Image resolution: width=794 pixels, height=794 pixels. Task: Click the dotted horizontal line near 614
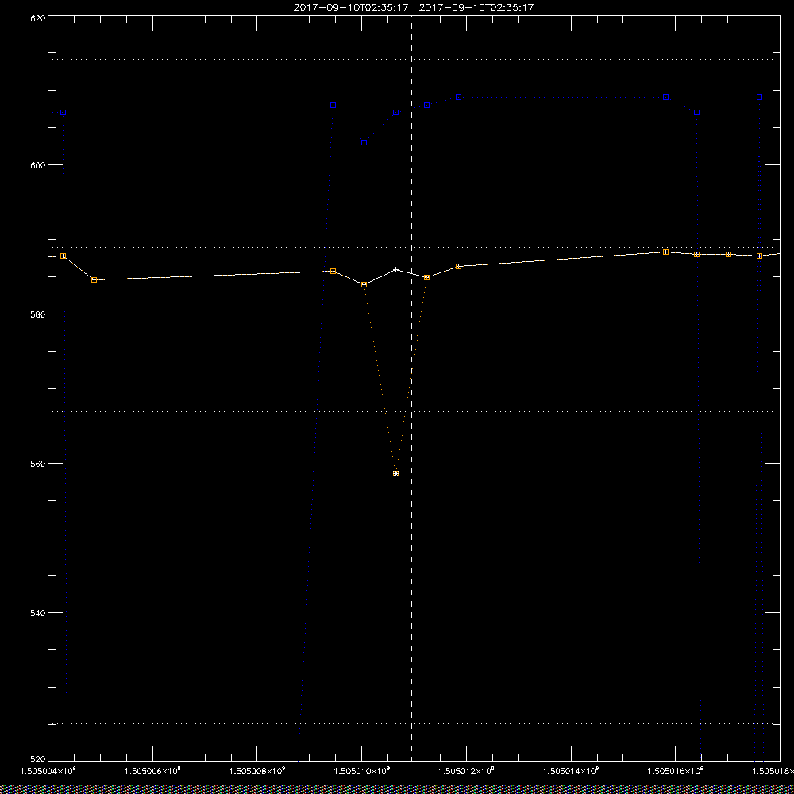(x=414, y=60)
